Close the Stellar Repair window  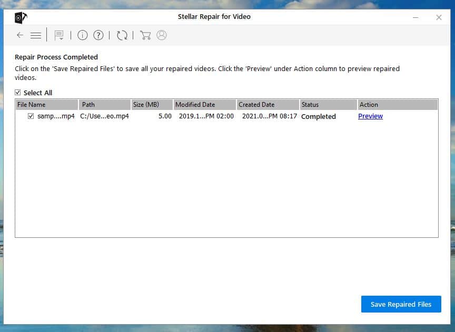(439, 17)
